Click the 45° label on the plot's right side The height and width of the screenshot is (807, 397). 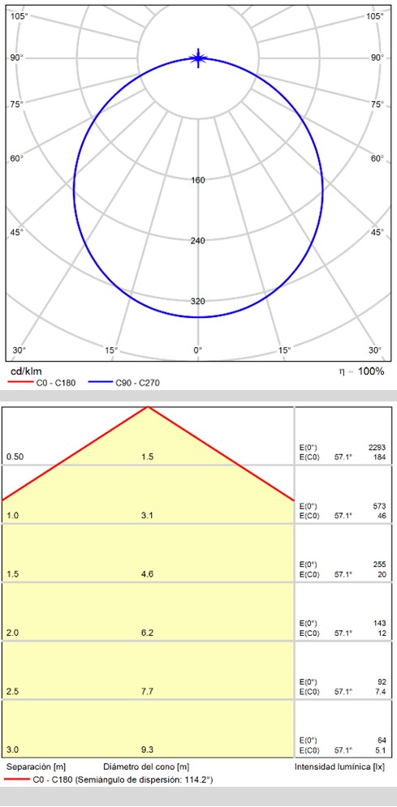(378, 233)
